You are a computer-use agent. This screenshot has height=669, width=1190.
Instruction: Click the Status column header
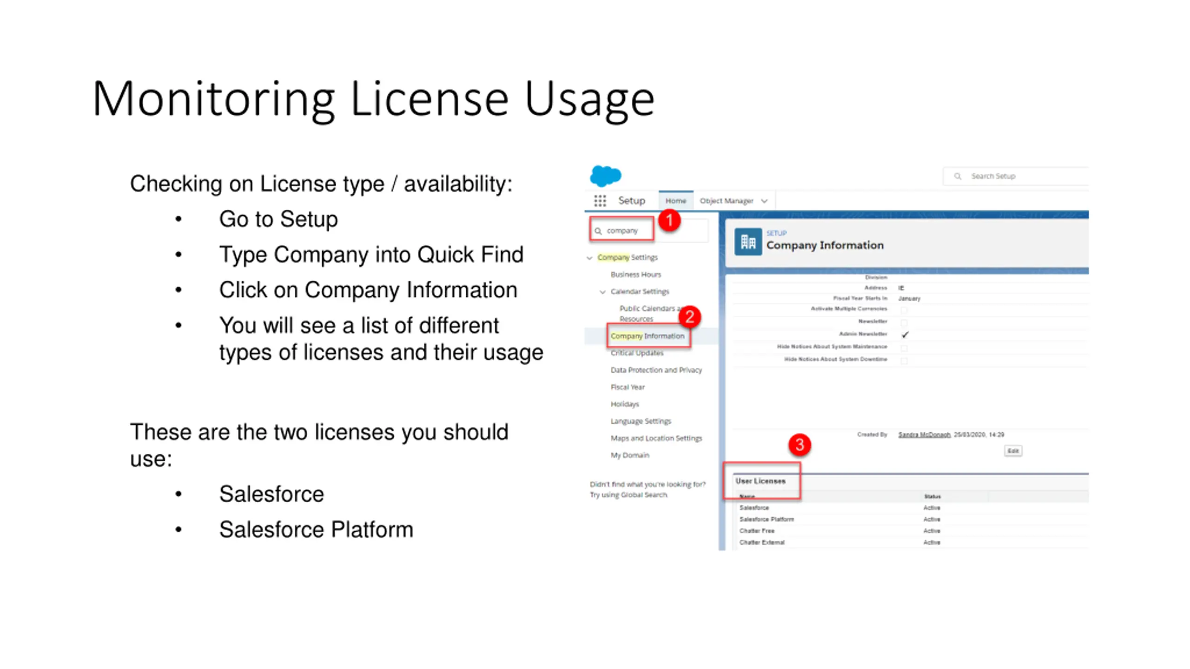click(932, 497)
